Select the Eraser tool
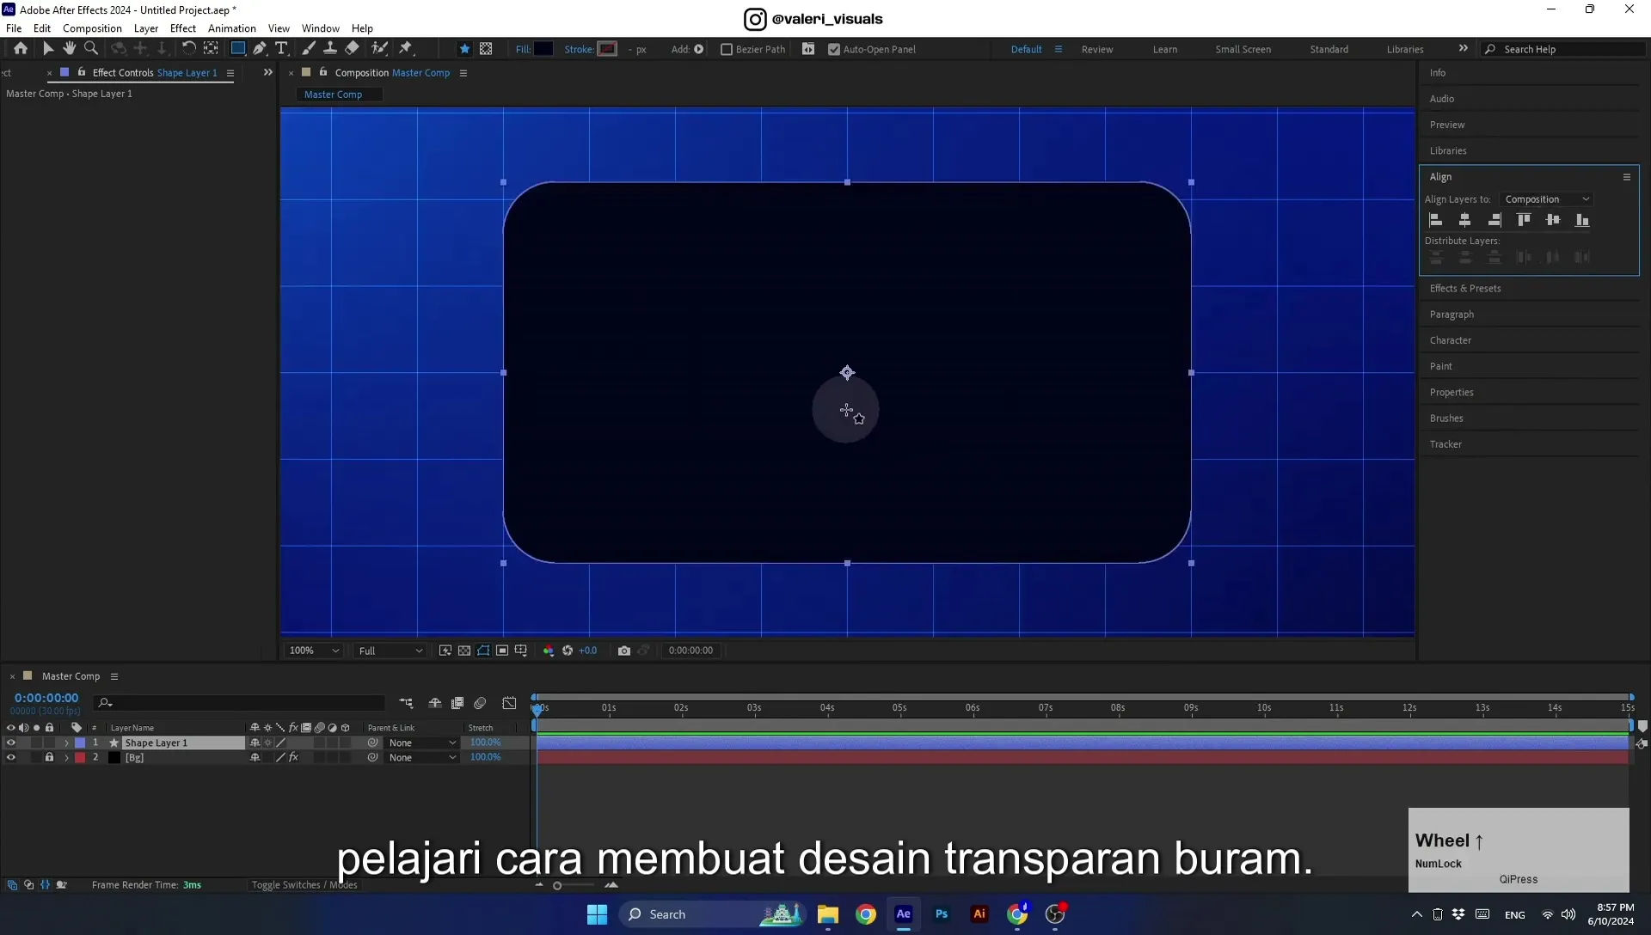1651x935 pixels. click(x=352, y=49)
